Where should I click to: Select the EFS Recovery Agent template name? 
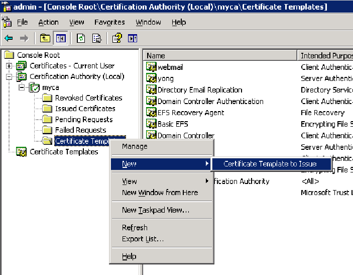click(x=191, y=113)
